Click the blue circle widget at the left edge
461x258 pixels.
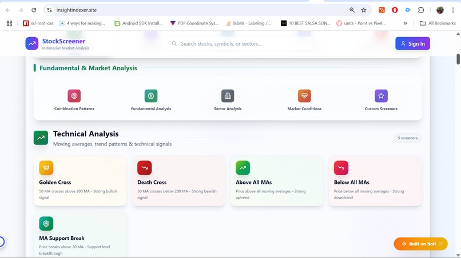(x=2, y=242)
